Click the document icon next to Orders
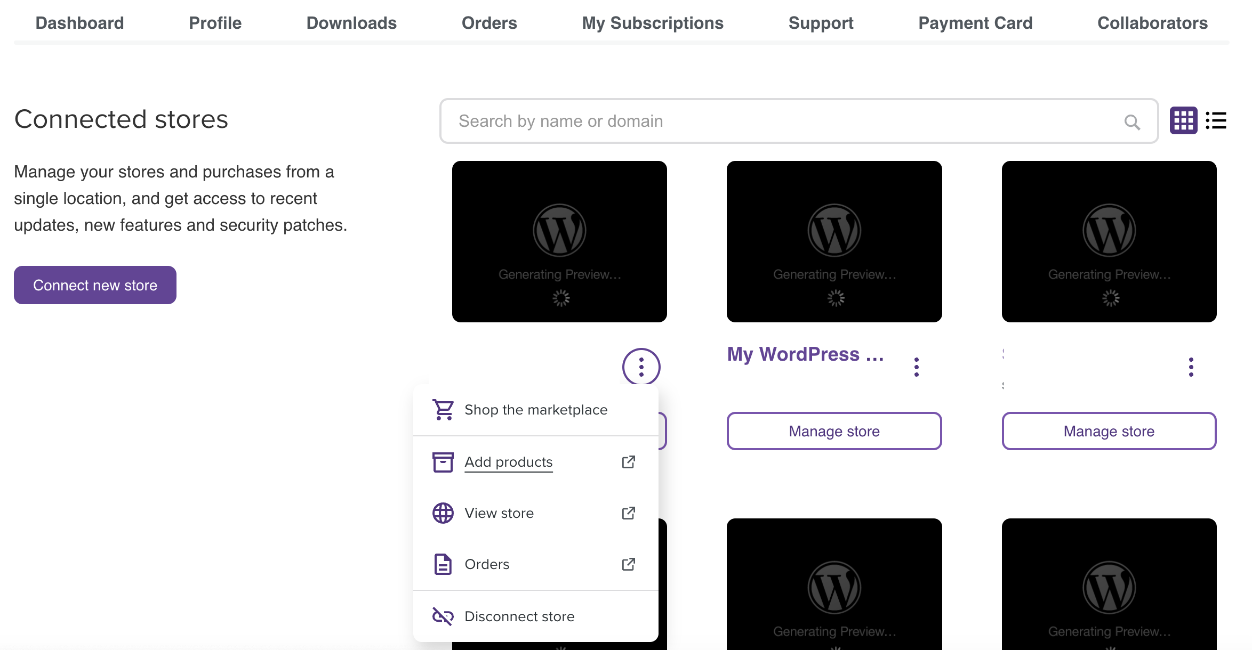 442,564
